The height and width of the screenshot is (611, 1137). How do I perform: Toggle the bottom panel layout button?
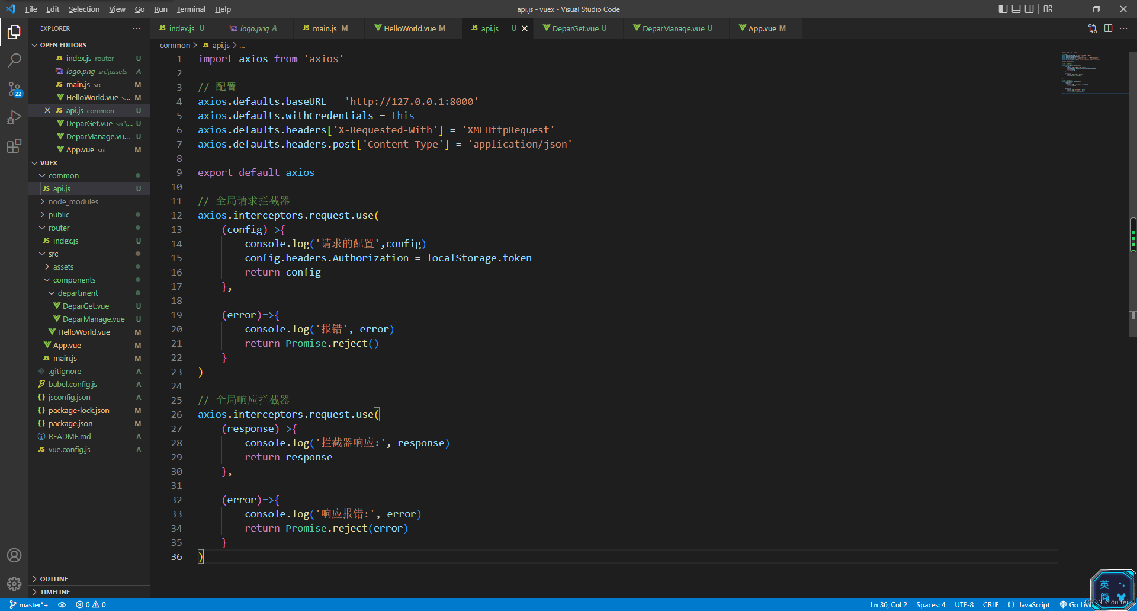1016,9
